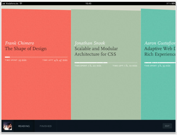The width and height of the screenshot is (177, 135).
Task: Click Time Spent 3 h, 35 min label
Action: 157,66
